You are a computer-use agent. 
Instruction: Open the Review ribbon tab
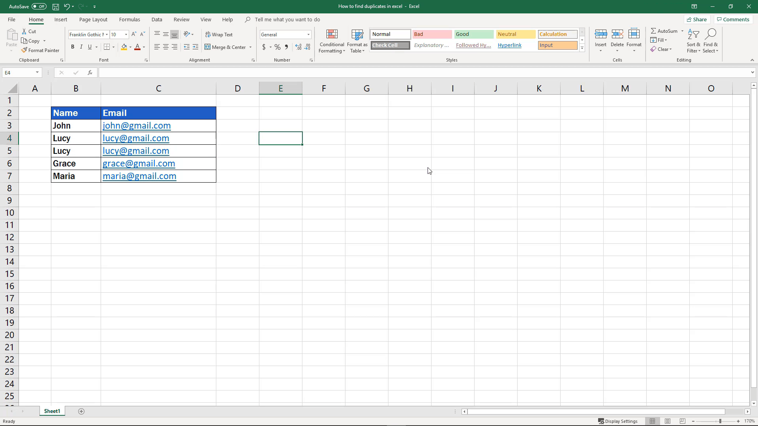coord(181,19)
